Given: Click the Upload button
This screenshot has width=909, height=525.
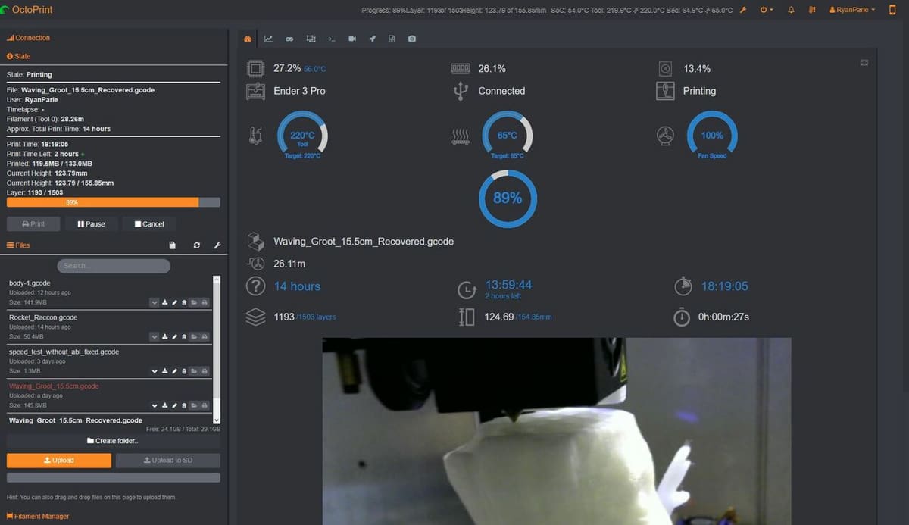Looking at the screenshot, I should coord(59,460).
